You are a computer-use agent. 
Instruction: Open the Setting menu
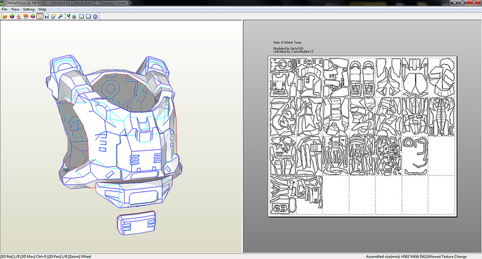(x=28, y=9)
